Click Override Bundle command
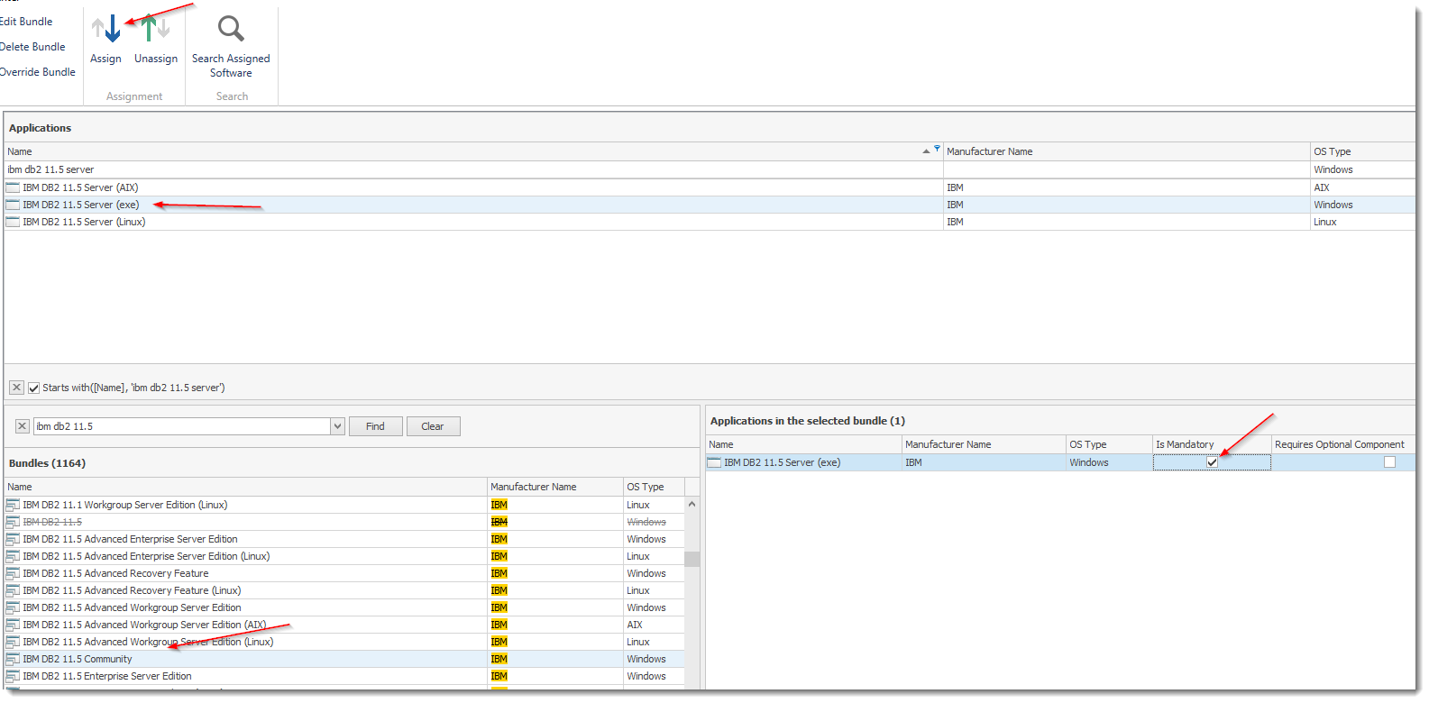The image size is (1429, 703). click(38, 72)
